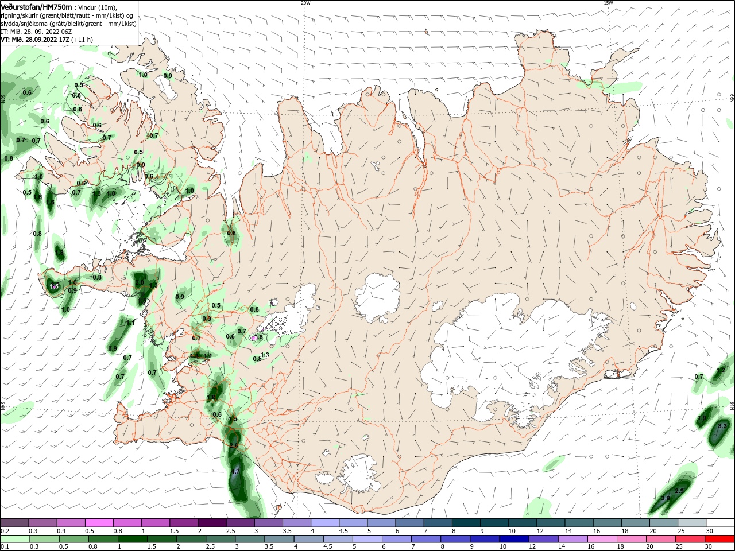Click the 3.3 precipitation value offshore
Image resolution: width=735 pixels, height=551 pixels.
click(x=722, y=426)
